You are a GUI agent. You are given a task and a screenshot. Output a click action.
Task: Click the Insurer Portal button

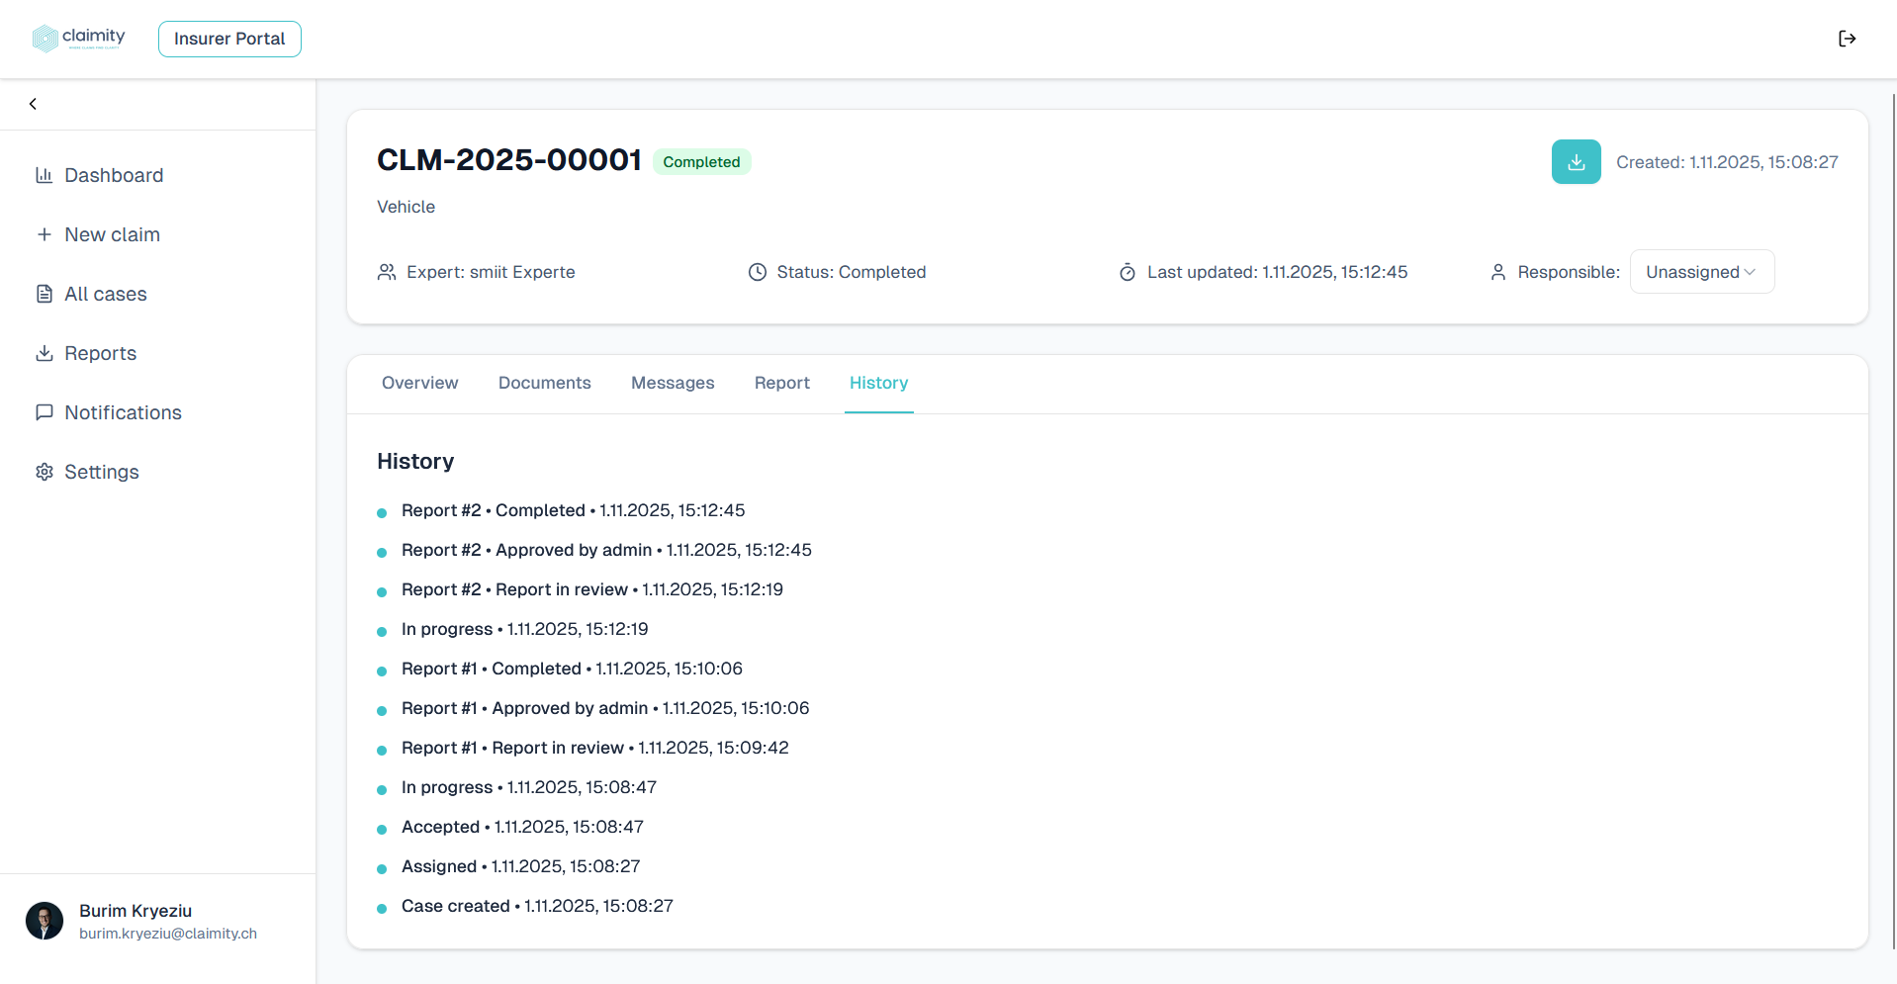pyautogui.click(x=229, y=39)
